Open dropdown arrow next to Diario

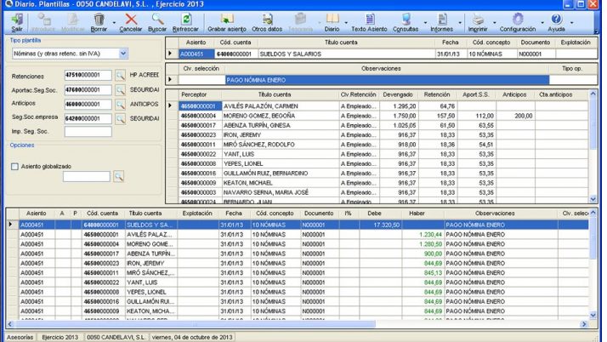point(346,23)
